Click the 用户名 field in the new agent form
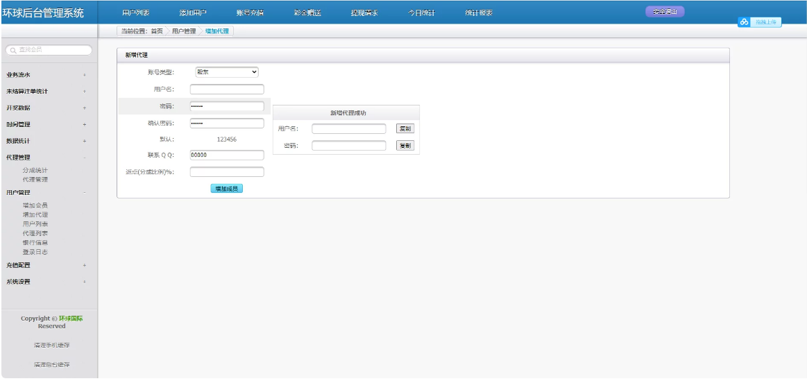The width and height of the screenshot is (807, 381). click(227, 89)
